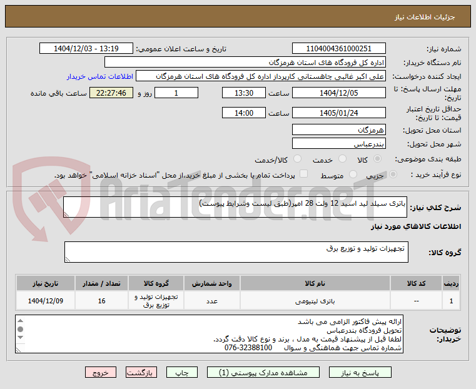The height and width of the screenshot is (389, 476).
Task: Click the پاسخ به نیاز button
Action: [360, 372]
